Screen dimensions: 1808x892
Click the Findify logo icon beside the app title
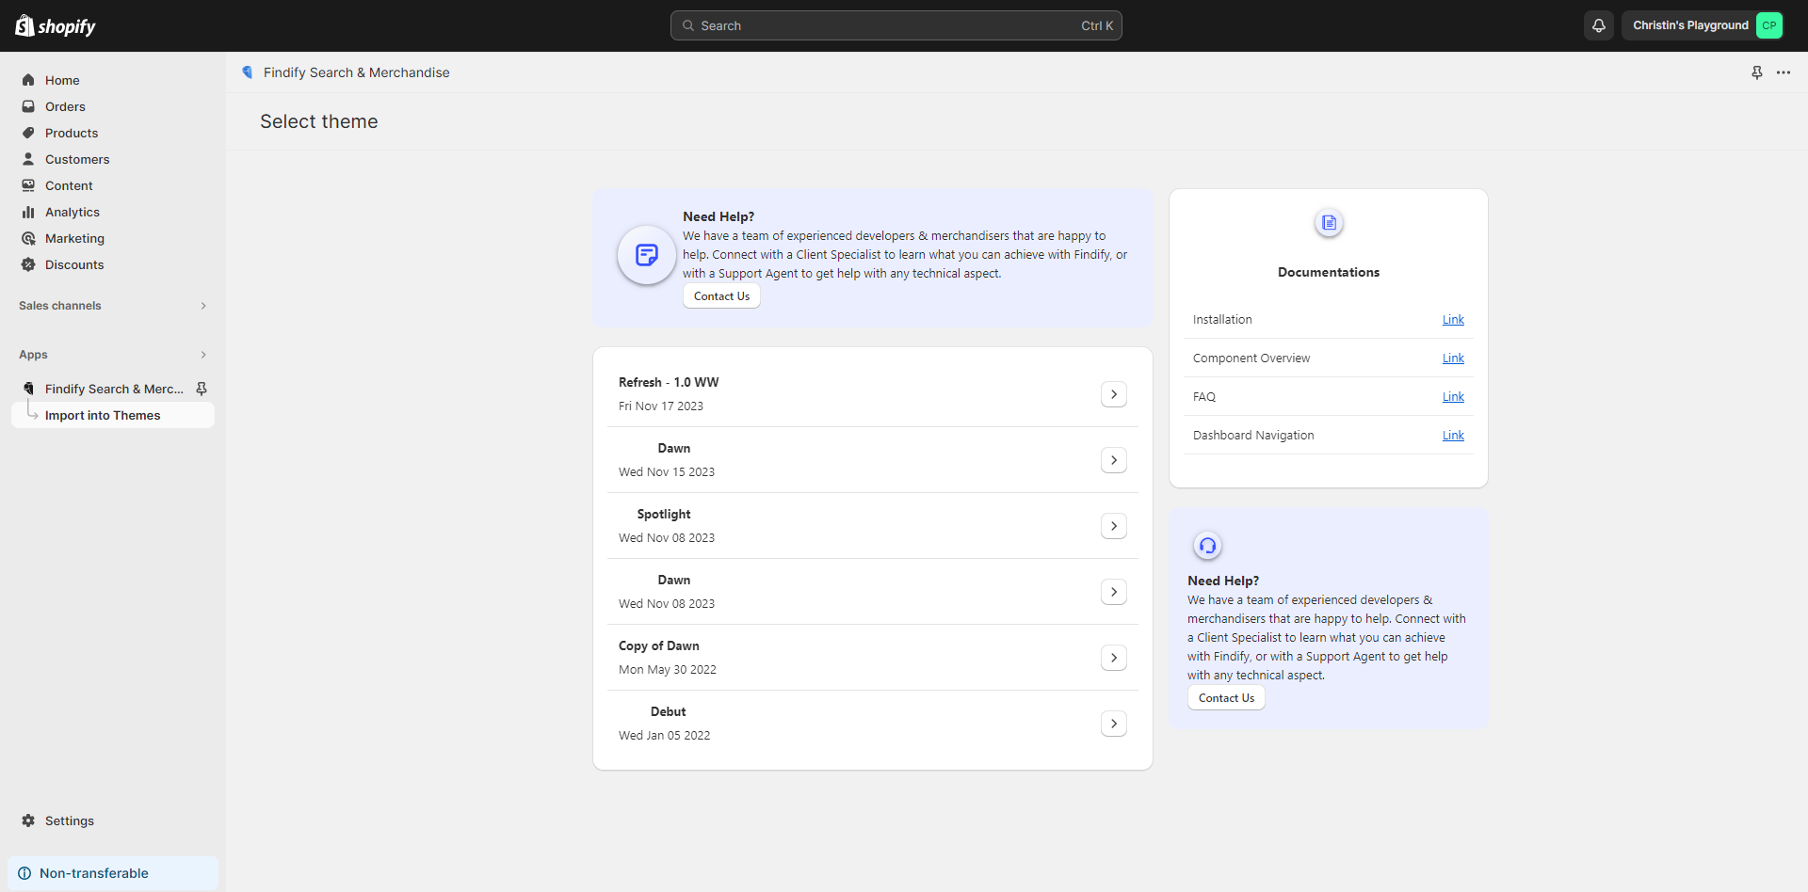[248, 72]
